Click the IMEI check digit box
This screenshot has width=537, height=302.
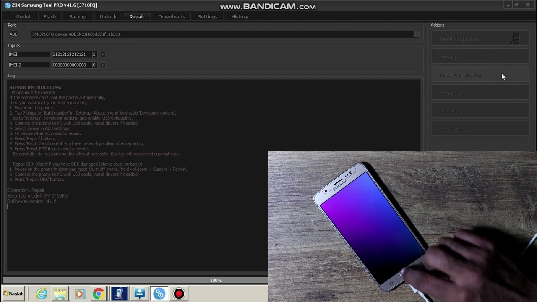tap(94, 55)
